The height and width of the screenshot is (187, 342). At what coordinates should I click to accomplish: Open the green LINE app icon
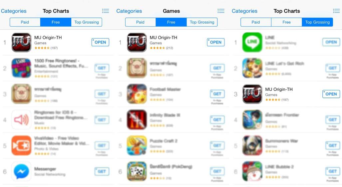point(252,42)
